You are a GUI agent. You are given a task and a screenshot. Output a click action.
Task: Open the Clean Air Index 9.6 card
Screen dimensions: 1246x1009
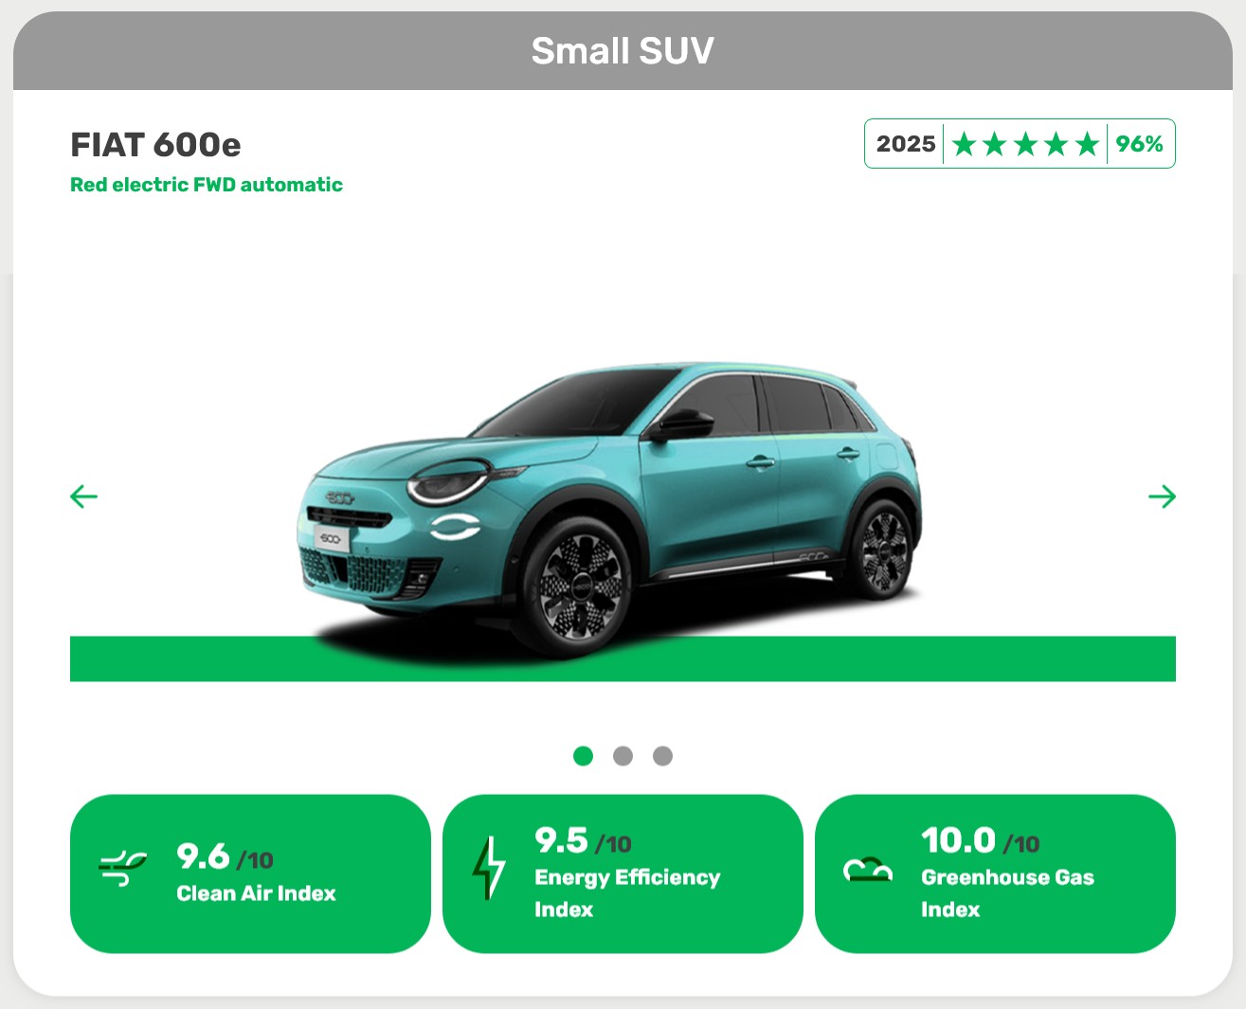250,874
